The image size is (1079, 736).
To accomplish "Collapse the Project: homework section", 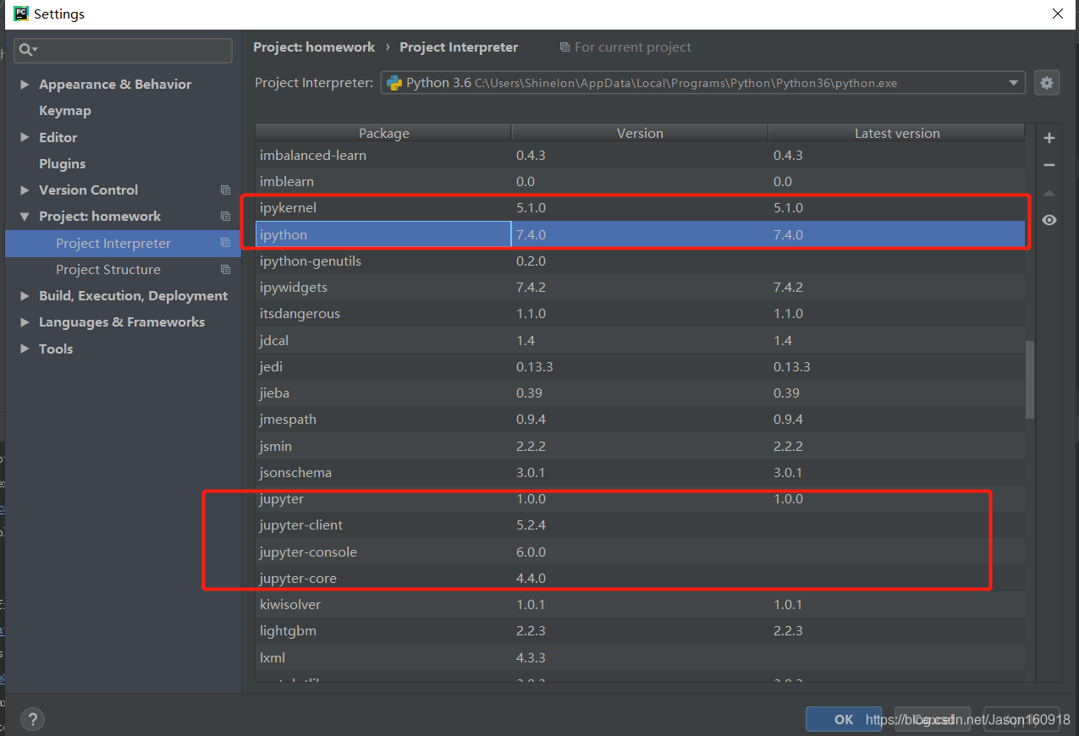I will click(x=25, y=217).
